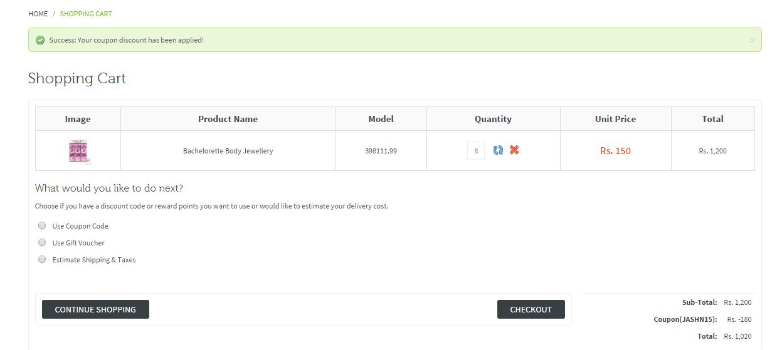Viewport: 782px width, 350px height.
Task: Focus the quantity input field
Action: point(476,151)
